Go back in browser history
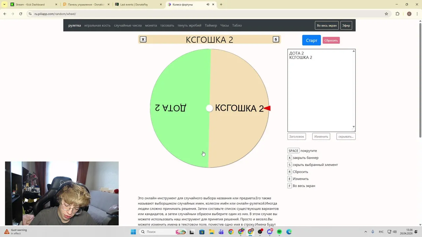 [x=5, y=14]
